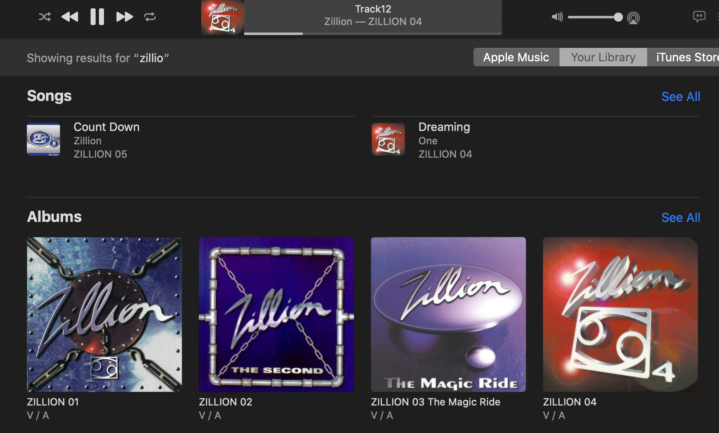Viewport: 719px width, 433px height.
Task: Pause the current track
Action: 97,17
